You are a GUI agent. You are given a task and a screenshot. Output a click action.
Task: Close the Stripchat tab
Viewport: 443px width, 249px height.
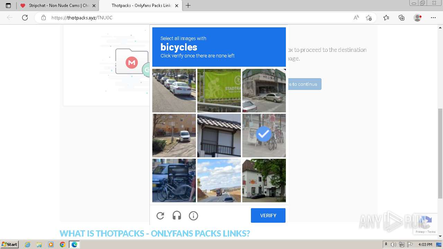[94, 6]
